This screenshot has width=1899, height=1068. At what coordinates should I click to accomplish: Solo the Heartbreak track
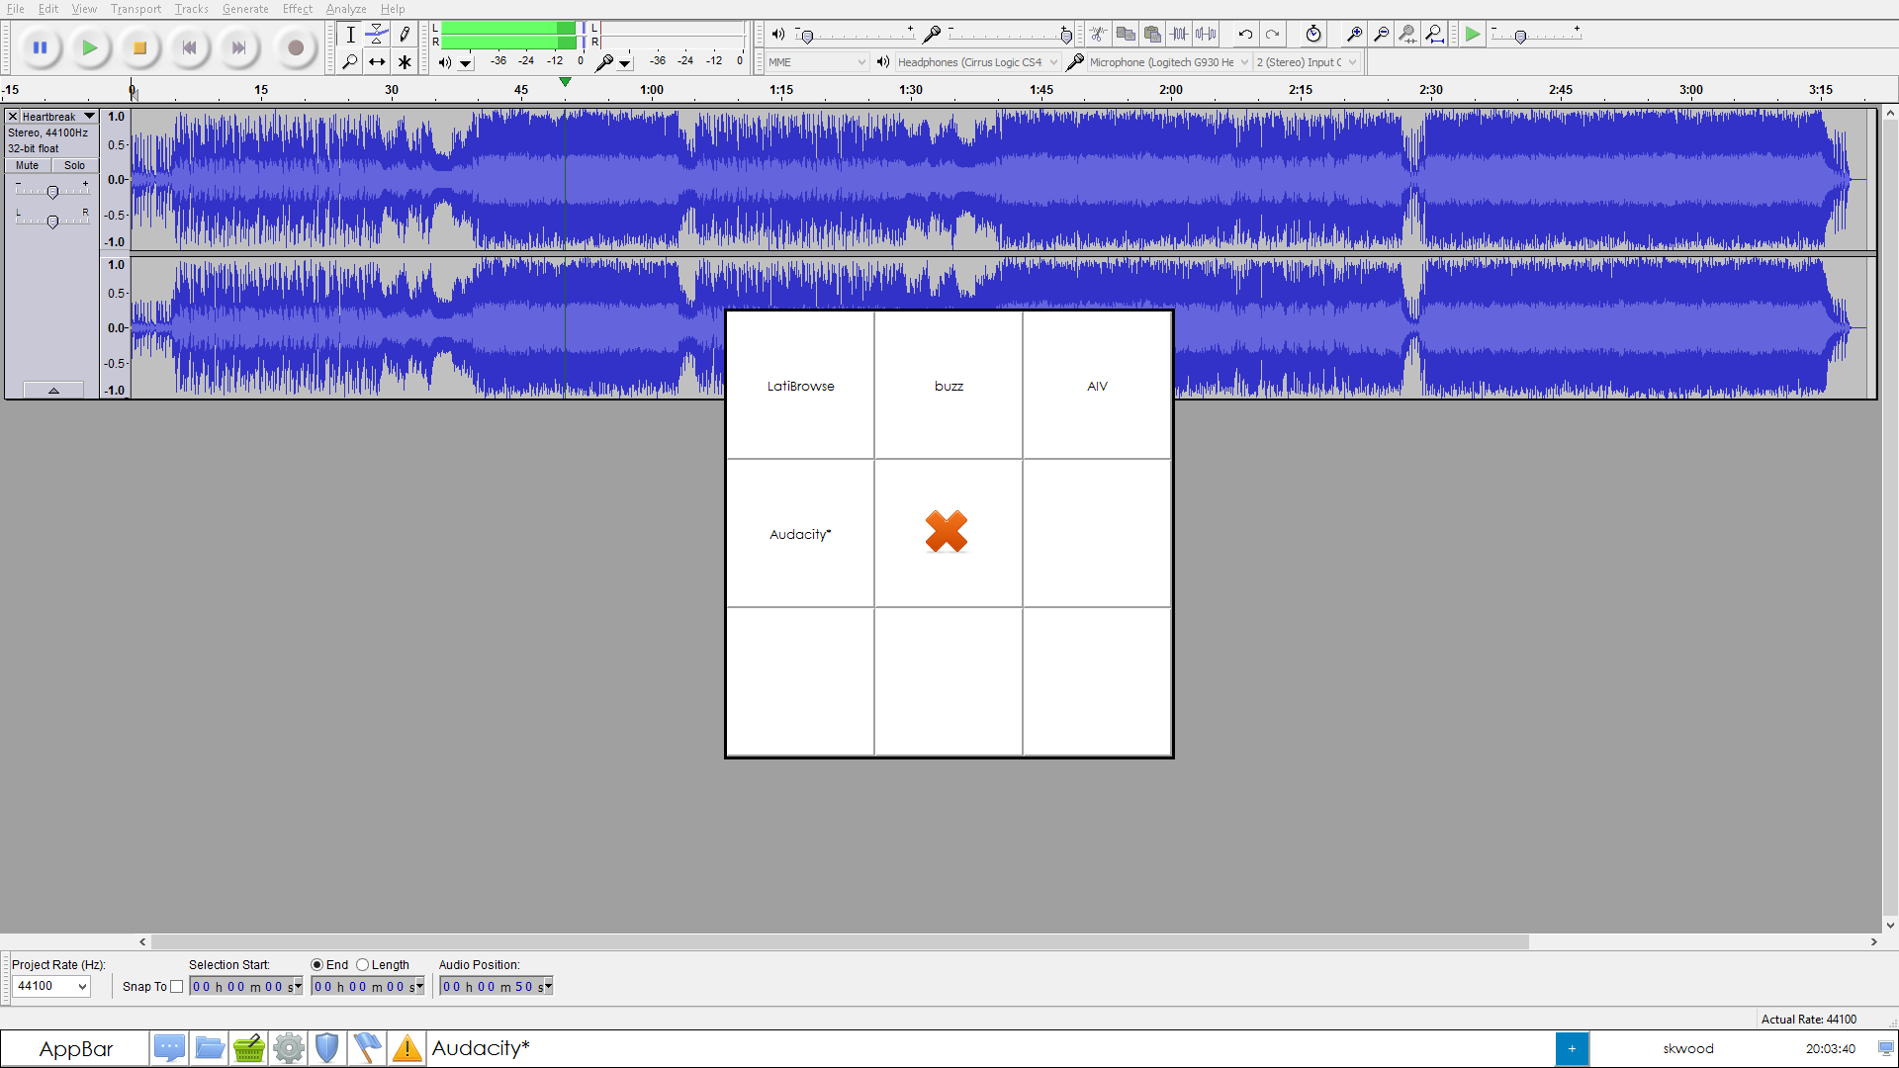[x=74, y=165]
